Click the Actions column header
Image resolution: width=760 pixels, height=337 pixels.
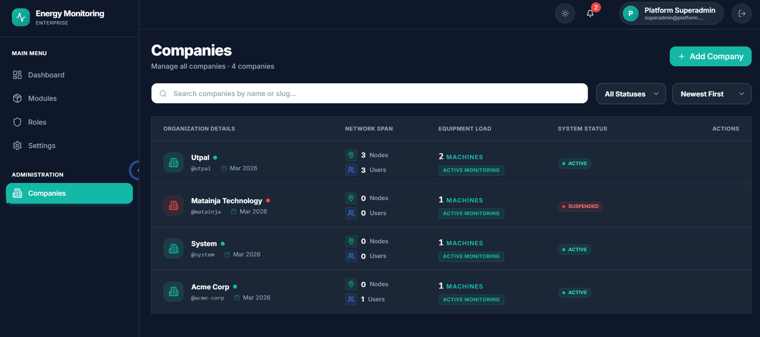(x=725, y=129)
